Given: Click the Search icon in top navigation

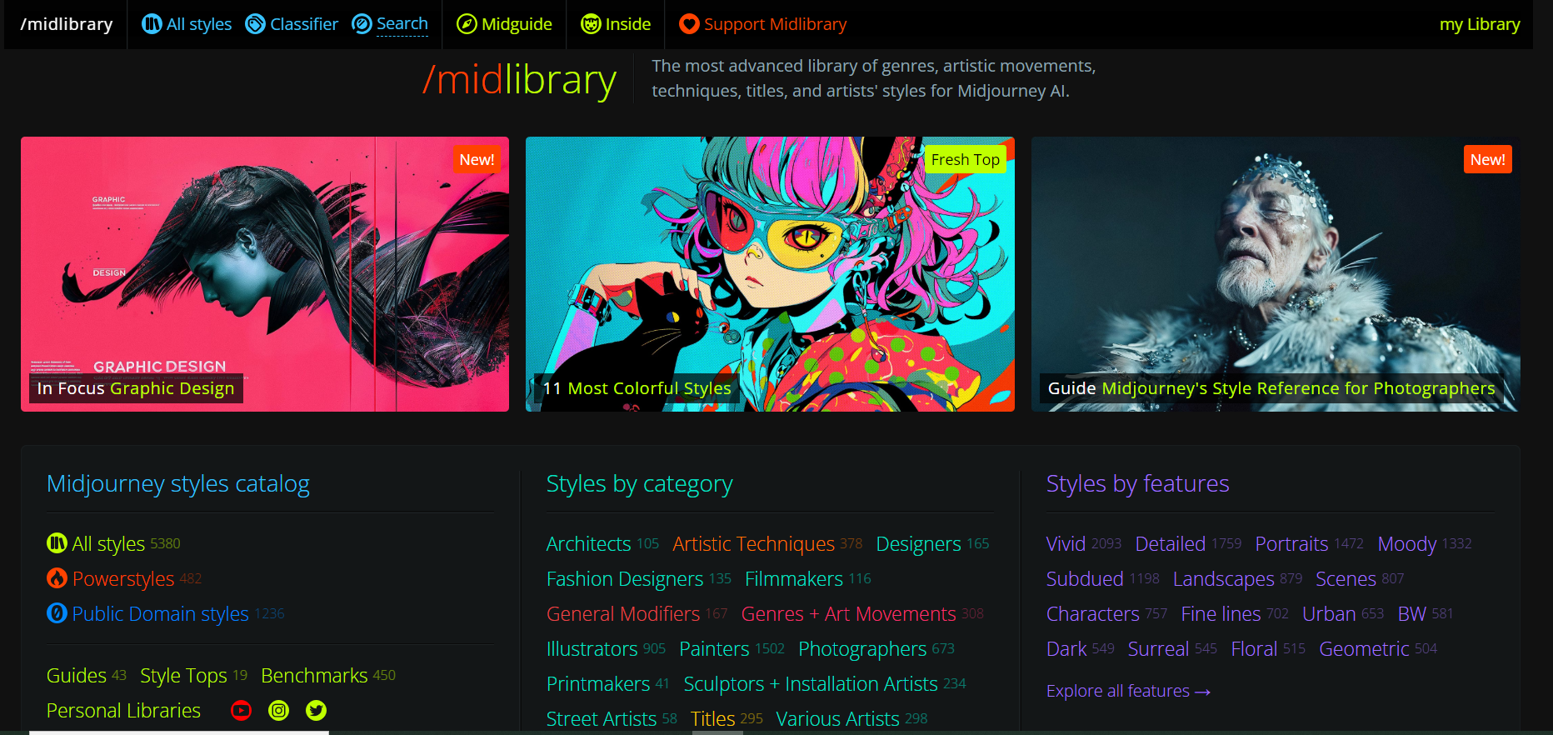Looking at the screenshot, I should coord(362,24).
